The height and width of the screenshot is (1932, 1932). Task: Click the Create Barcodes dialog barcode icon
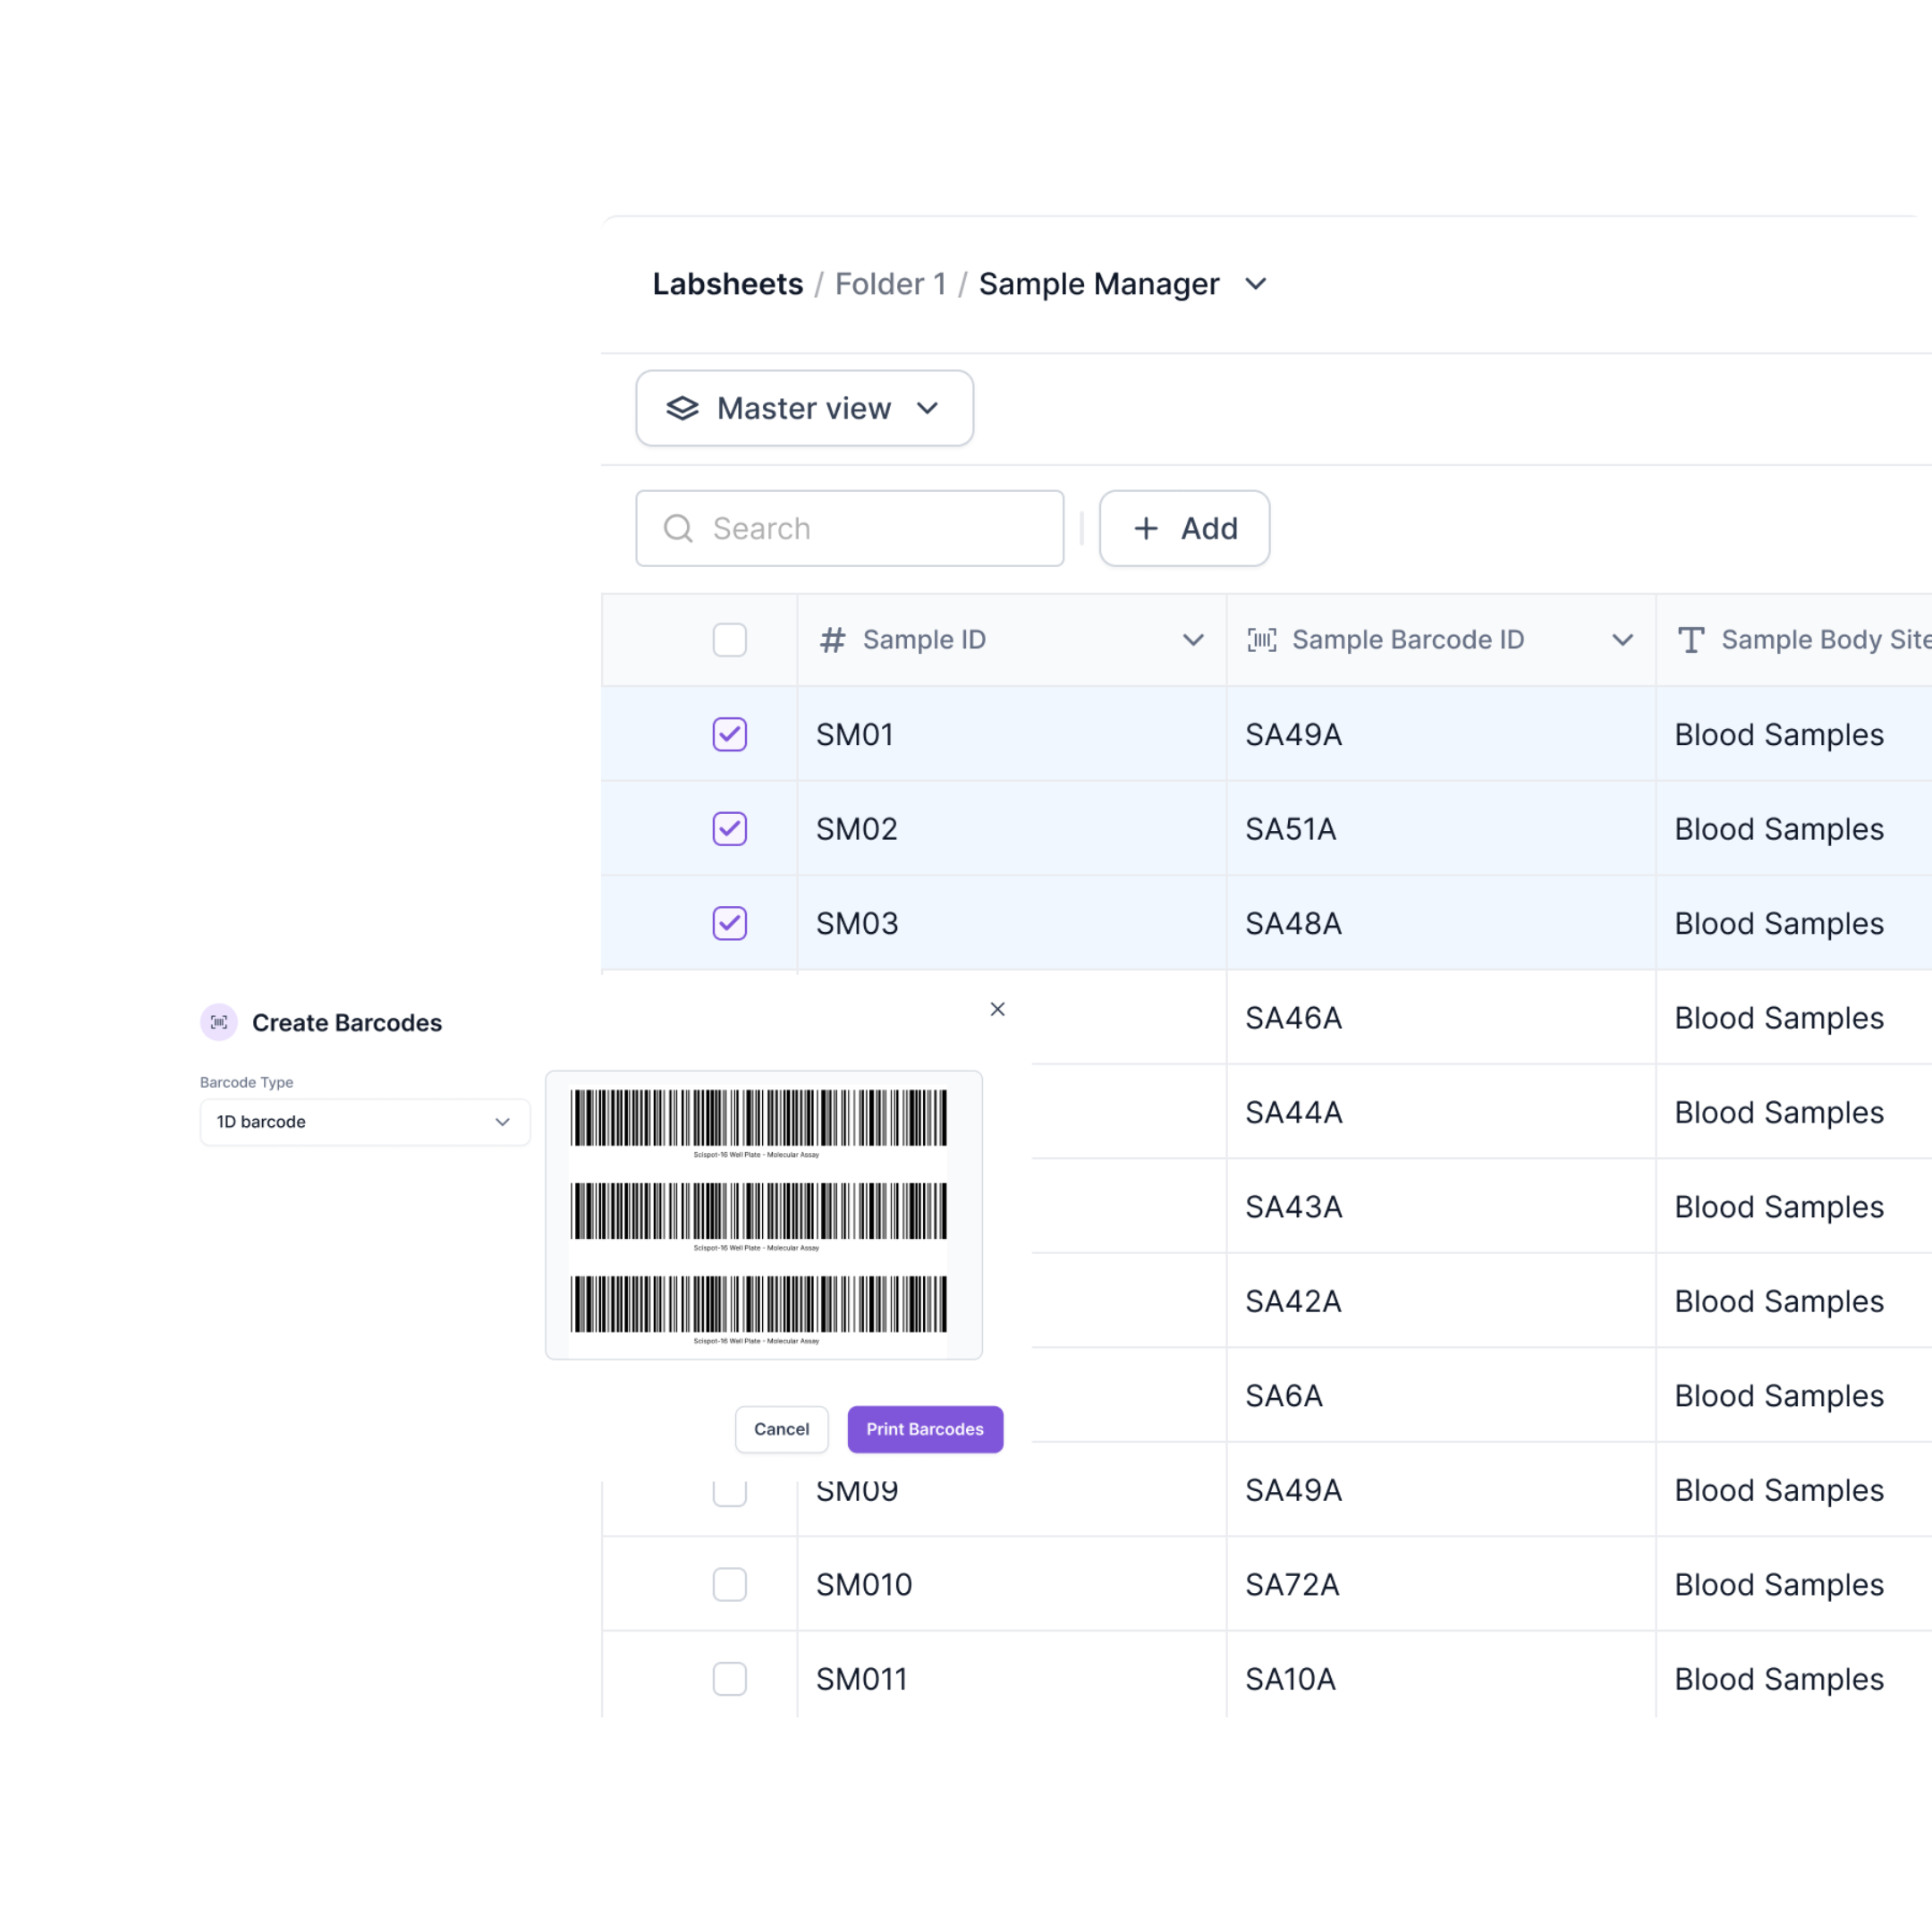219,1022
